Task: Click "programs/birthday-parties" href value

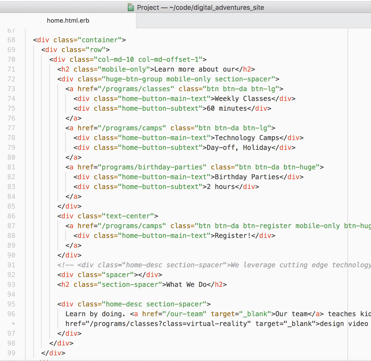Action: (x=152, y=167)
